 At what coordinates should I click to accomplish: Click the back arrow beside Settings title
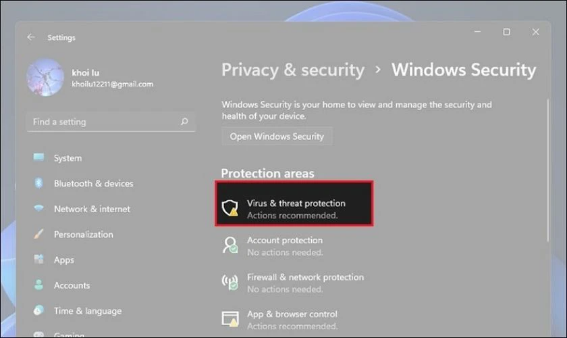coord(31,37)
